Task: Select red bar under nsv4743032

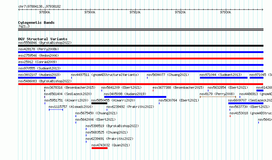Action: click(x=100, y=148)
